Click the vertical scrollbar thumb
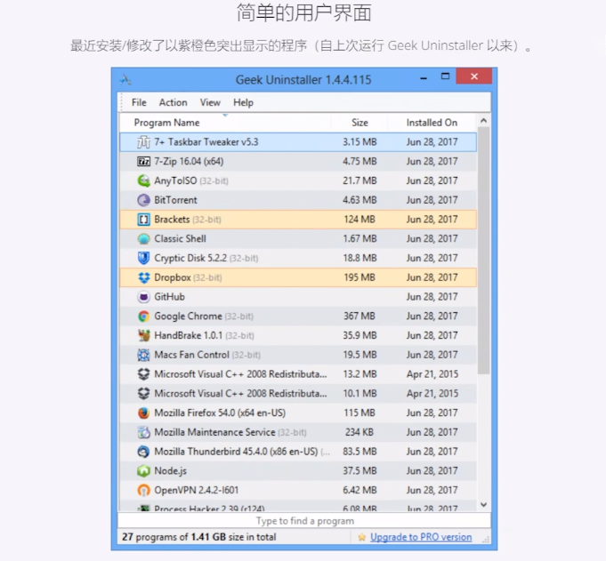The width and height of the screenshot is (606, 561). pos(483,250)
